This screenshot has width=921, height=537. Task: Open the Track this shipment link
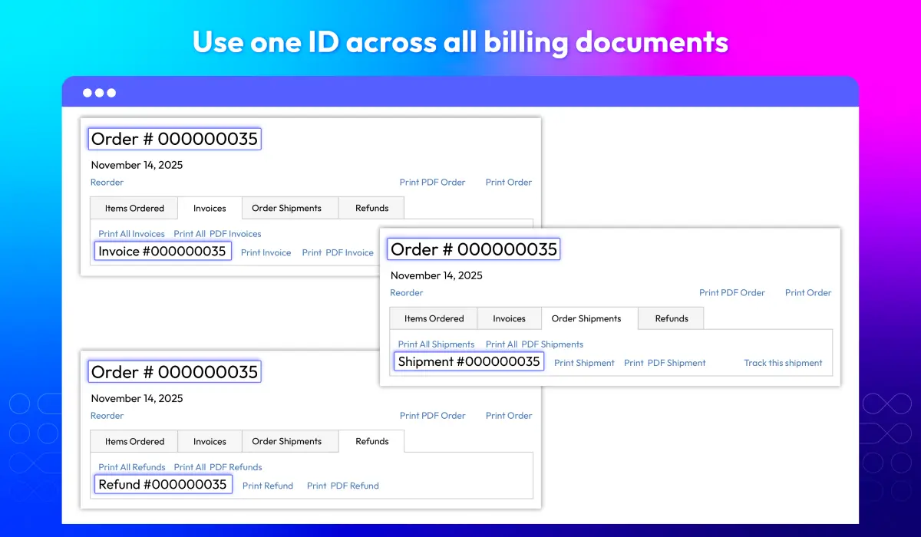click(x=783, y=363)
